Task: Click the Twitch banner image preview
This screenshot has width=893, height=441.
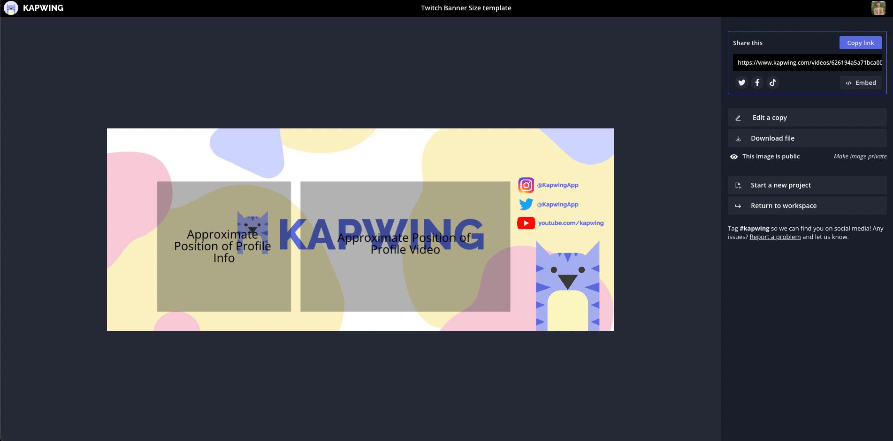Action: 360,230
